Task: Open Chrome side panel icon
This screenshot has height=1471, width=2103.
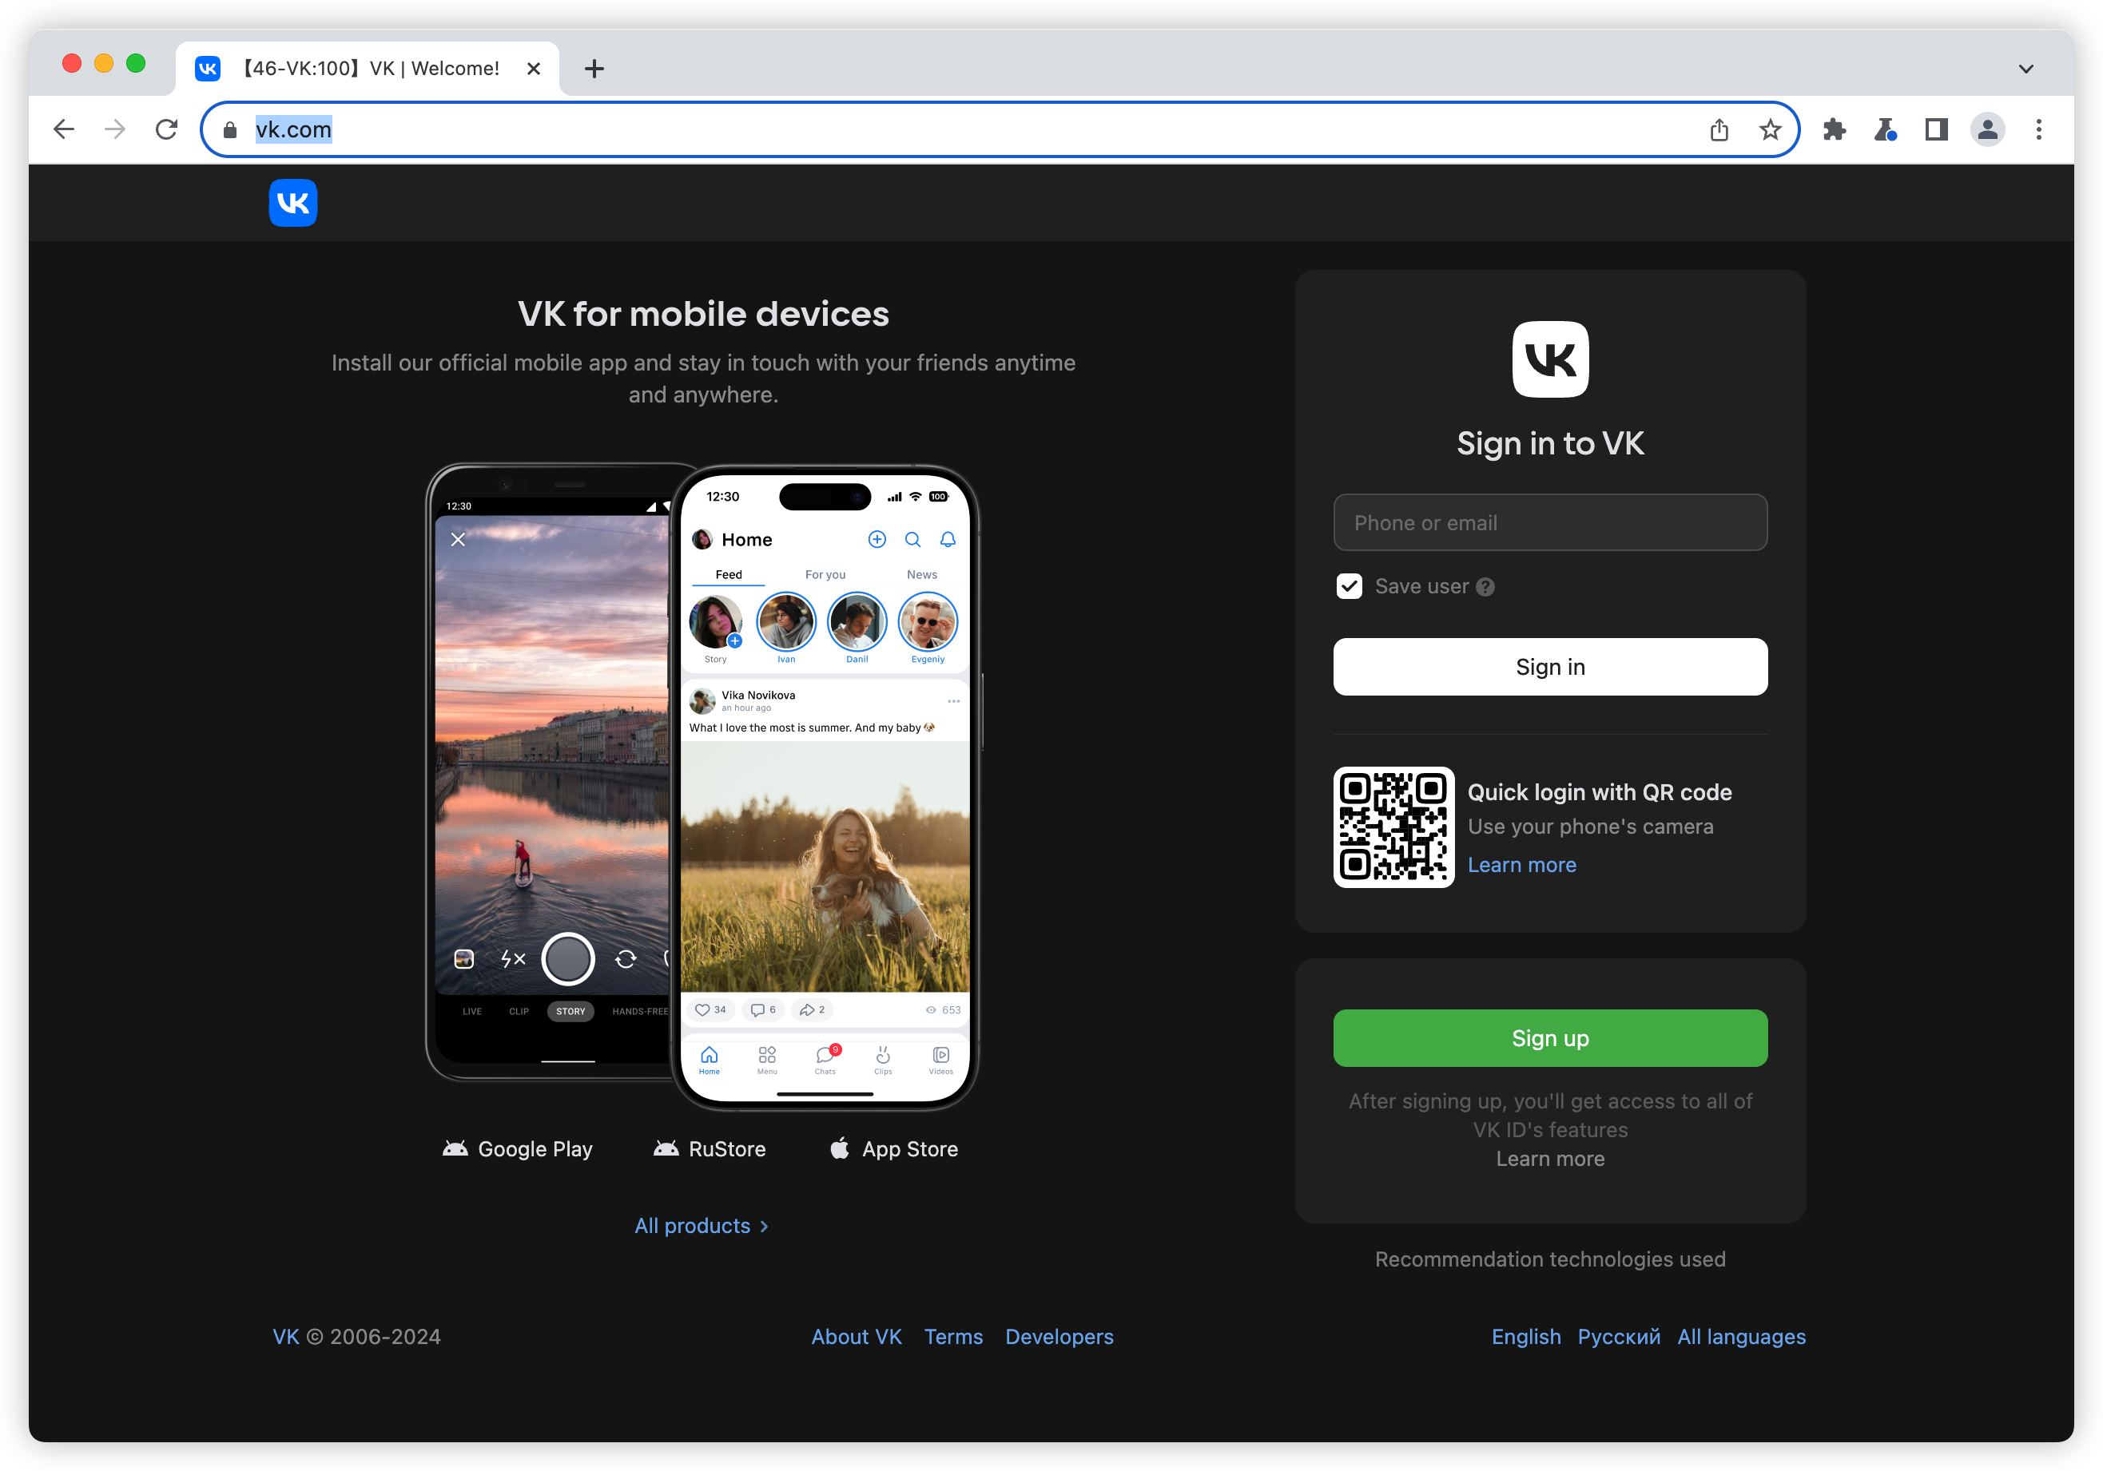Action: click(x=1936, y=130)
